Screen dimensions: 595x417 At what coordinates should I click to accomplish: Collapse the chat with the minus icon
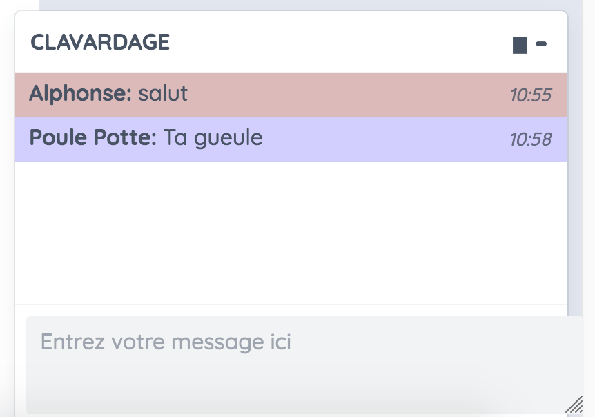[x=541, y=43]
